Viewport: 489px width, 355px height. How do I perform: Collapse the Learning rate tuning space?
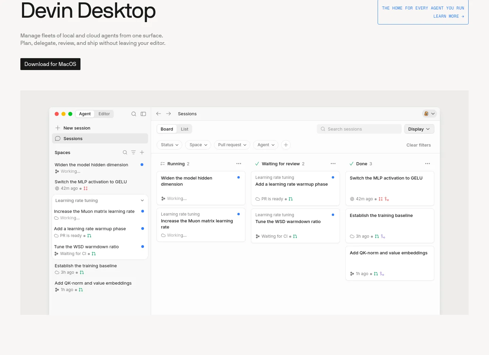click(x=142, y=201)
